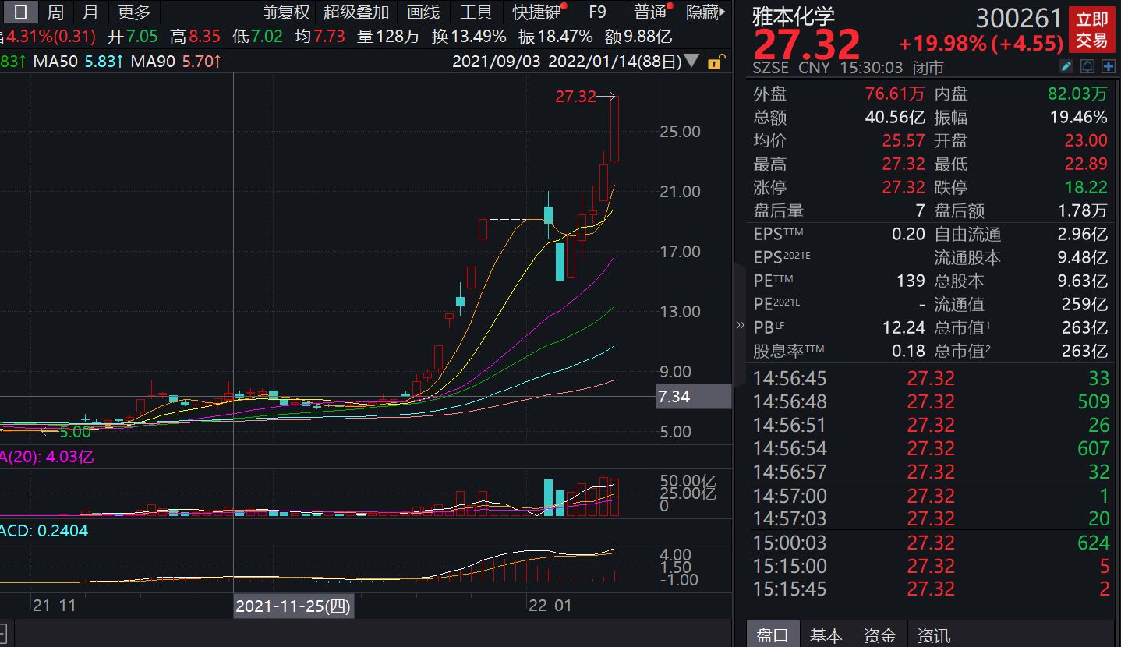The width and height of the screenshot is (1121, 647).
Task: Click 超级叠加 overlay option
Action: point(356,12)
